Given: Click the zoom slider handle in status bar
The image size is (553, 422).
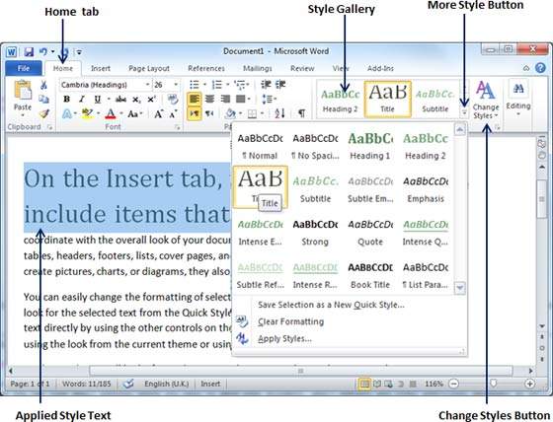Looking at the screenshot, I should coord(493,384).
